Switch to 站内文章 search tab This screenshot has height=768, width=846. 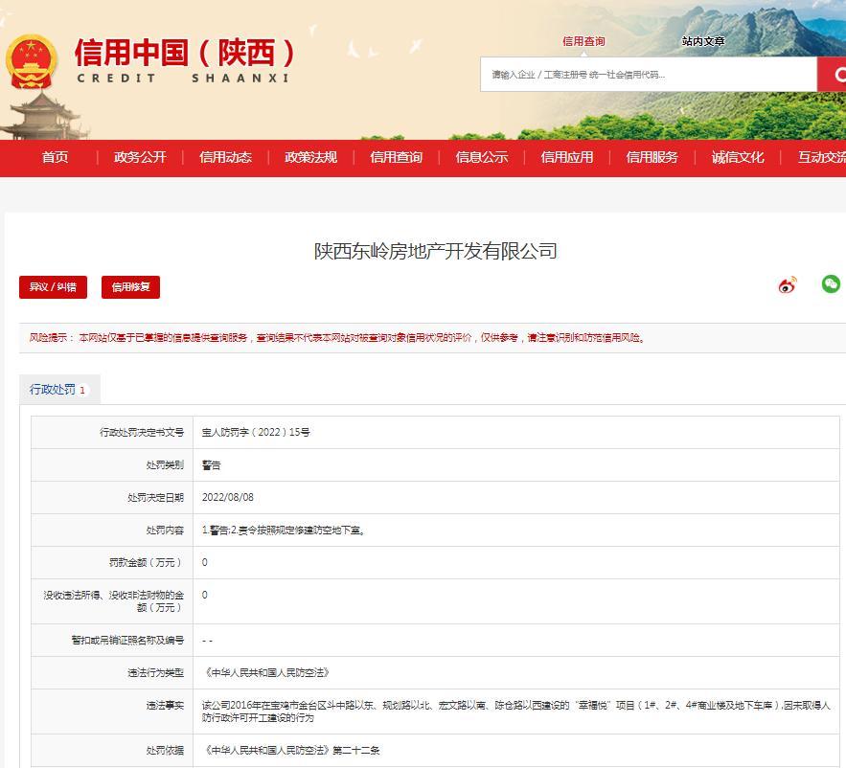pos(703,41)
